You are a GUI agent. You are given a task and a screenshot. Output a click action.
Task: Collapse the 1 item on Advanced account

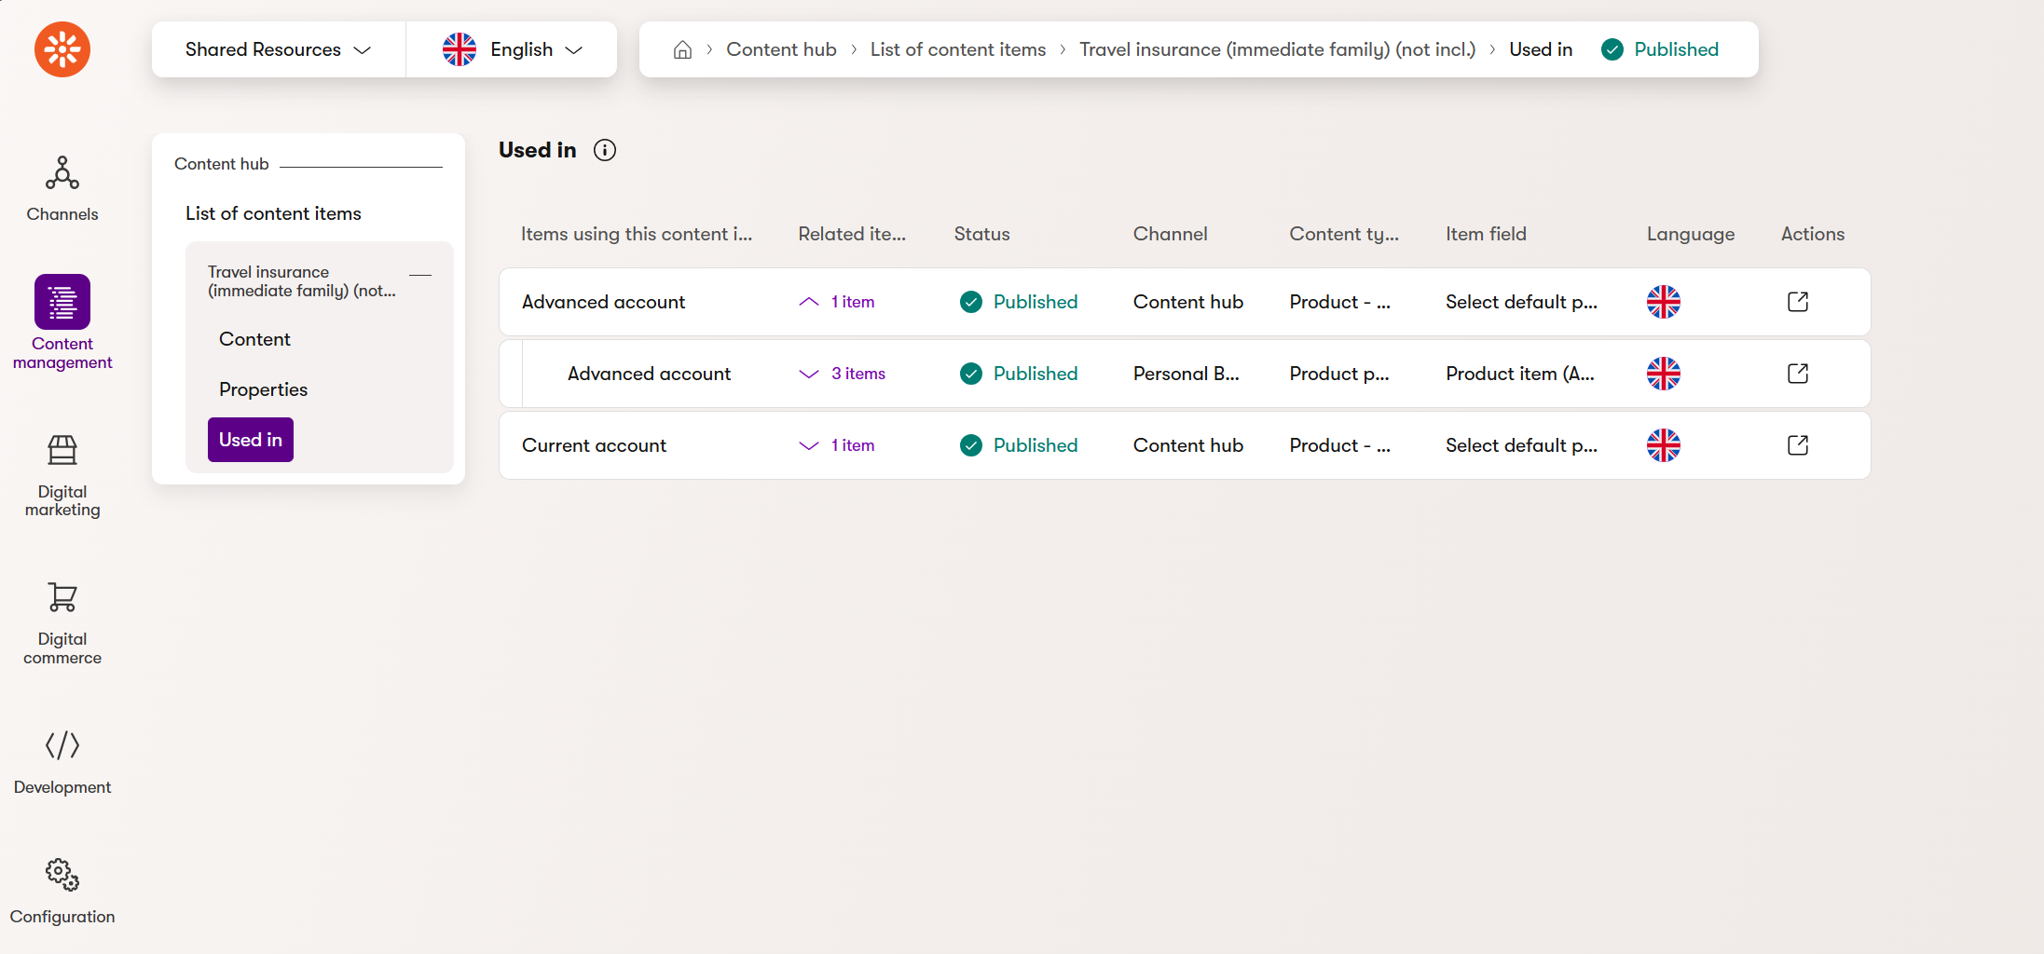point(835,302)
